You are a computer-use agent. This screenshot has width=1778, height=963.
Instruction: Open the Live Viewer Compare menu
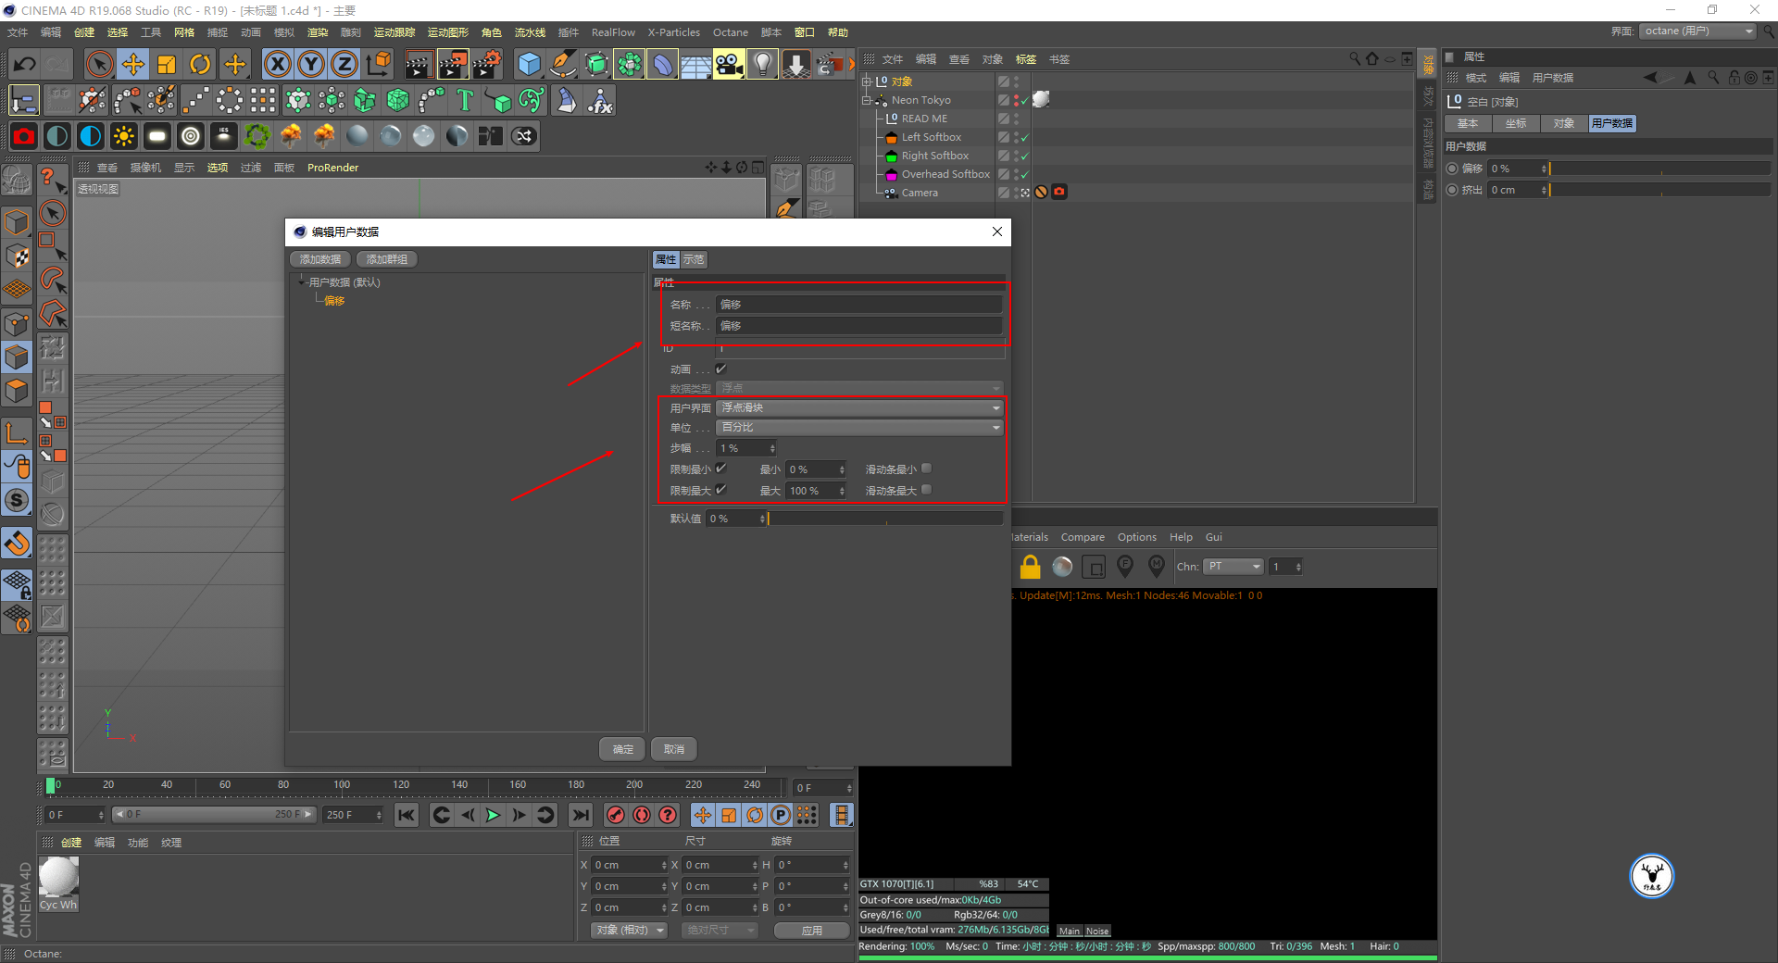click(x=1083, y=537)
